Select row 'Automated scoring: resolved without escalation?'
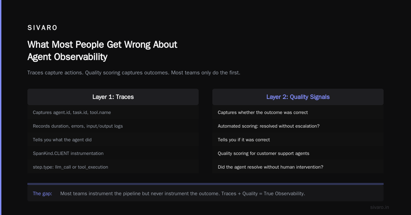 [298, 126]
